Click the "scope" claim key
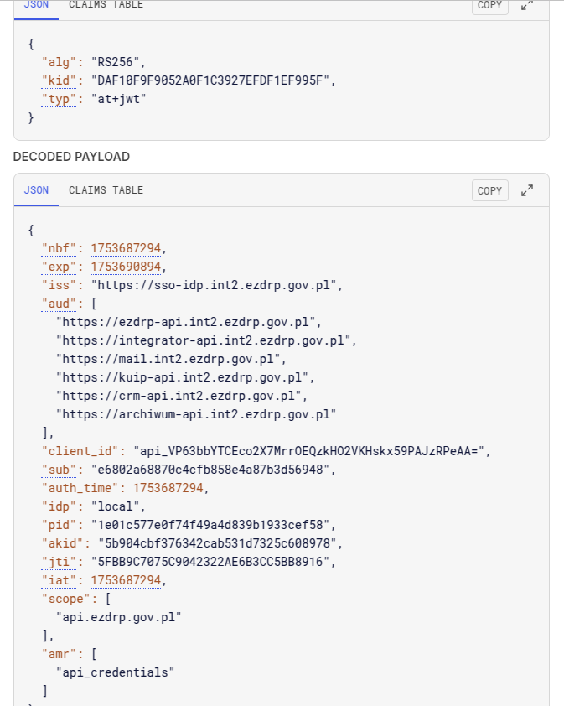Image resolution: width=564 pixels, height=706 pixels. click(70, 599)
